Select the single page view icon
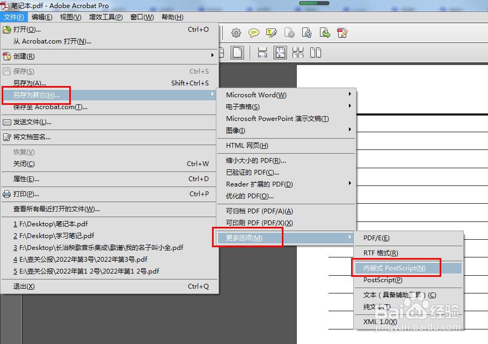The image size is (488, 344). coord(238,52)
